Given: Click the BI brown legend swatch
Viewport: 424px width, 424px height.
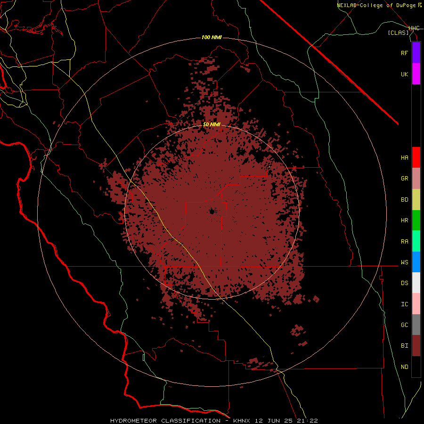Looking at the screenshot, I should pyautogui.click(x=416, y=346).
